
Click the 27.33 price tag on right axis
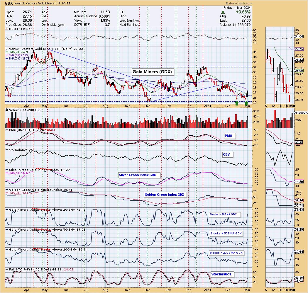299,60
